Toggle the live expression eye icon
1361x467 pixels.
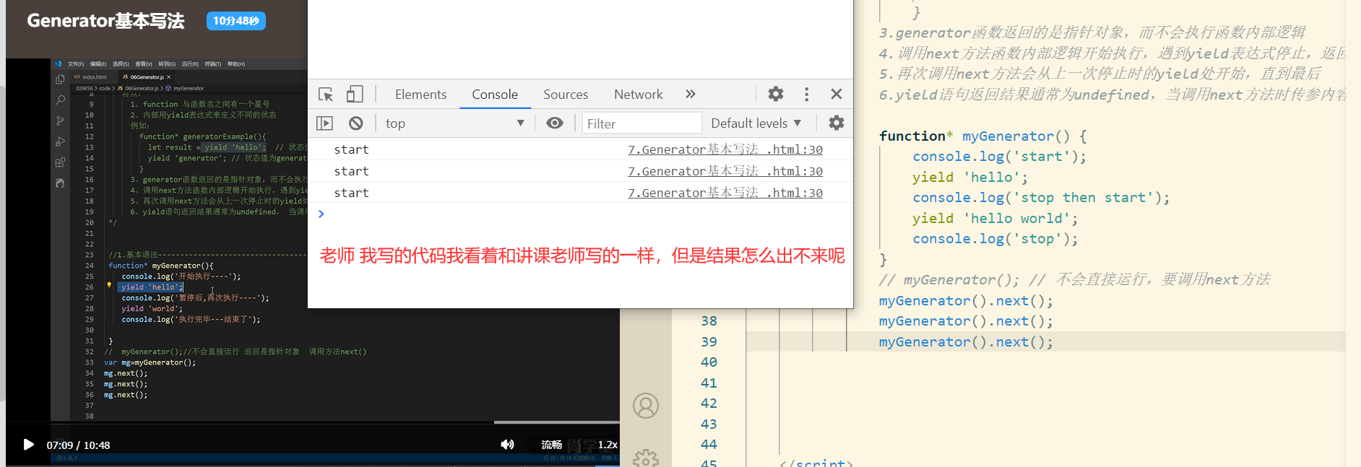click(x=554, y=123)
